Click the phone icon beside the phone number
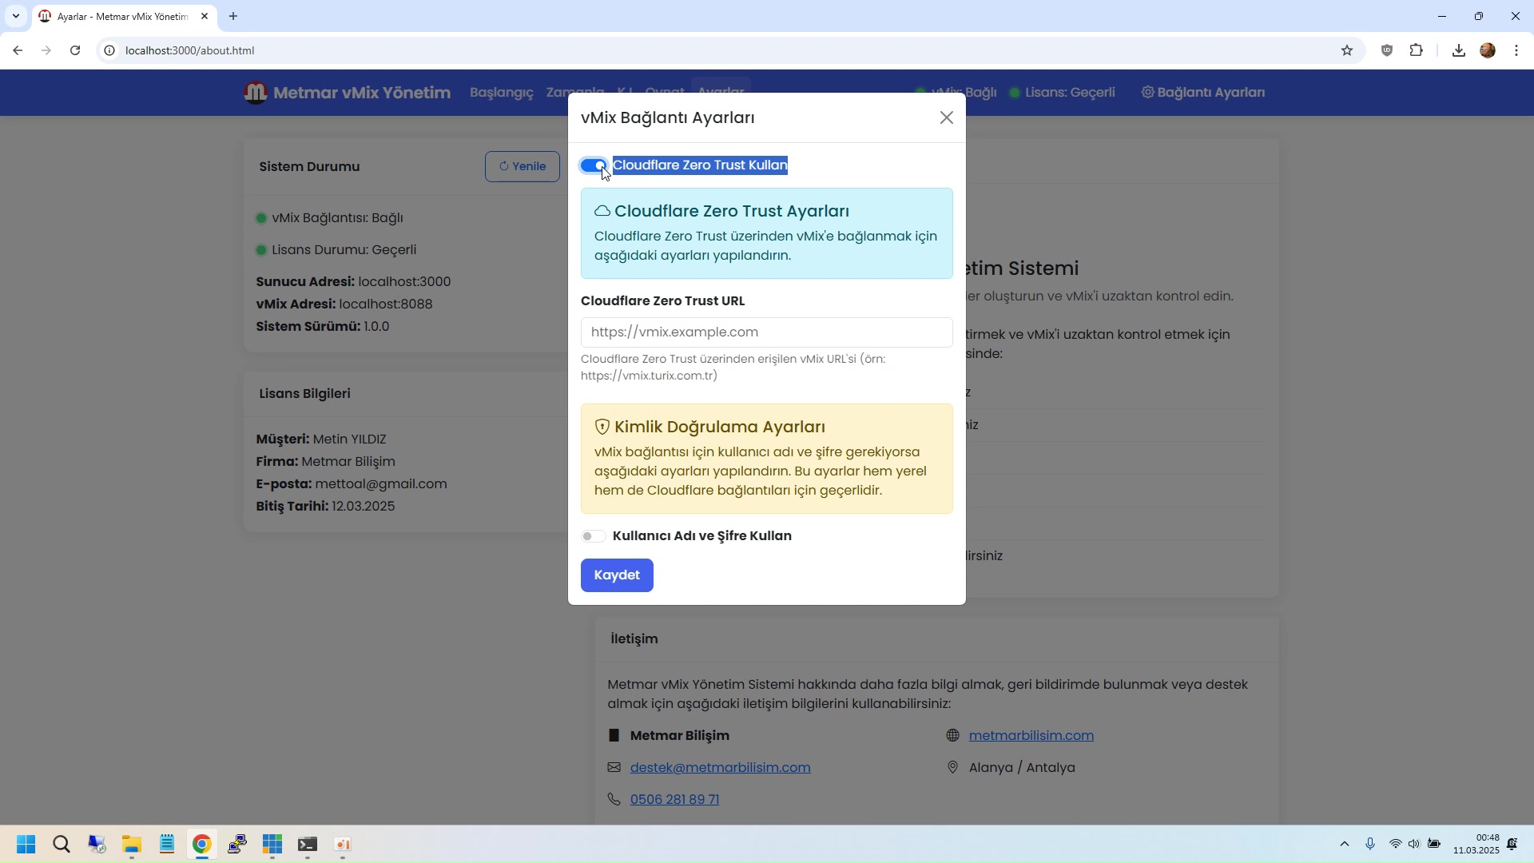Viewport: 1534px width, 863px height. (x=614, y=799)
